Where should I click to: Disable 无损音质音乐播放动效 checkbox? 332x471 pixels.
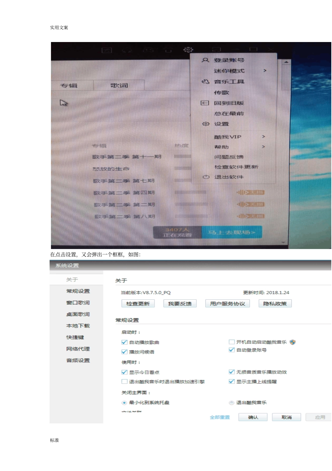pos(231,372)
